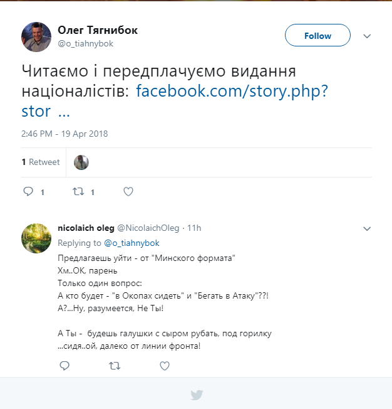Open Олег Тягнибок's profile avatar
Image resolution: width=392 pixels, height=409 pixels.
click(36, 36)
